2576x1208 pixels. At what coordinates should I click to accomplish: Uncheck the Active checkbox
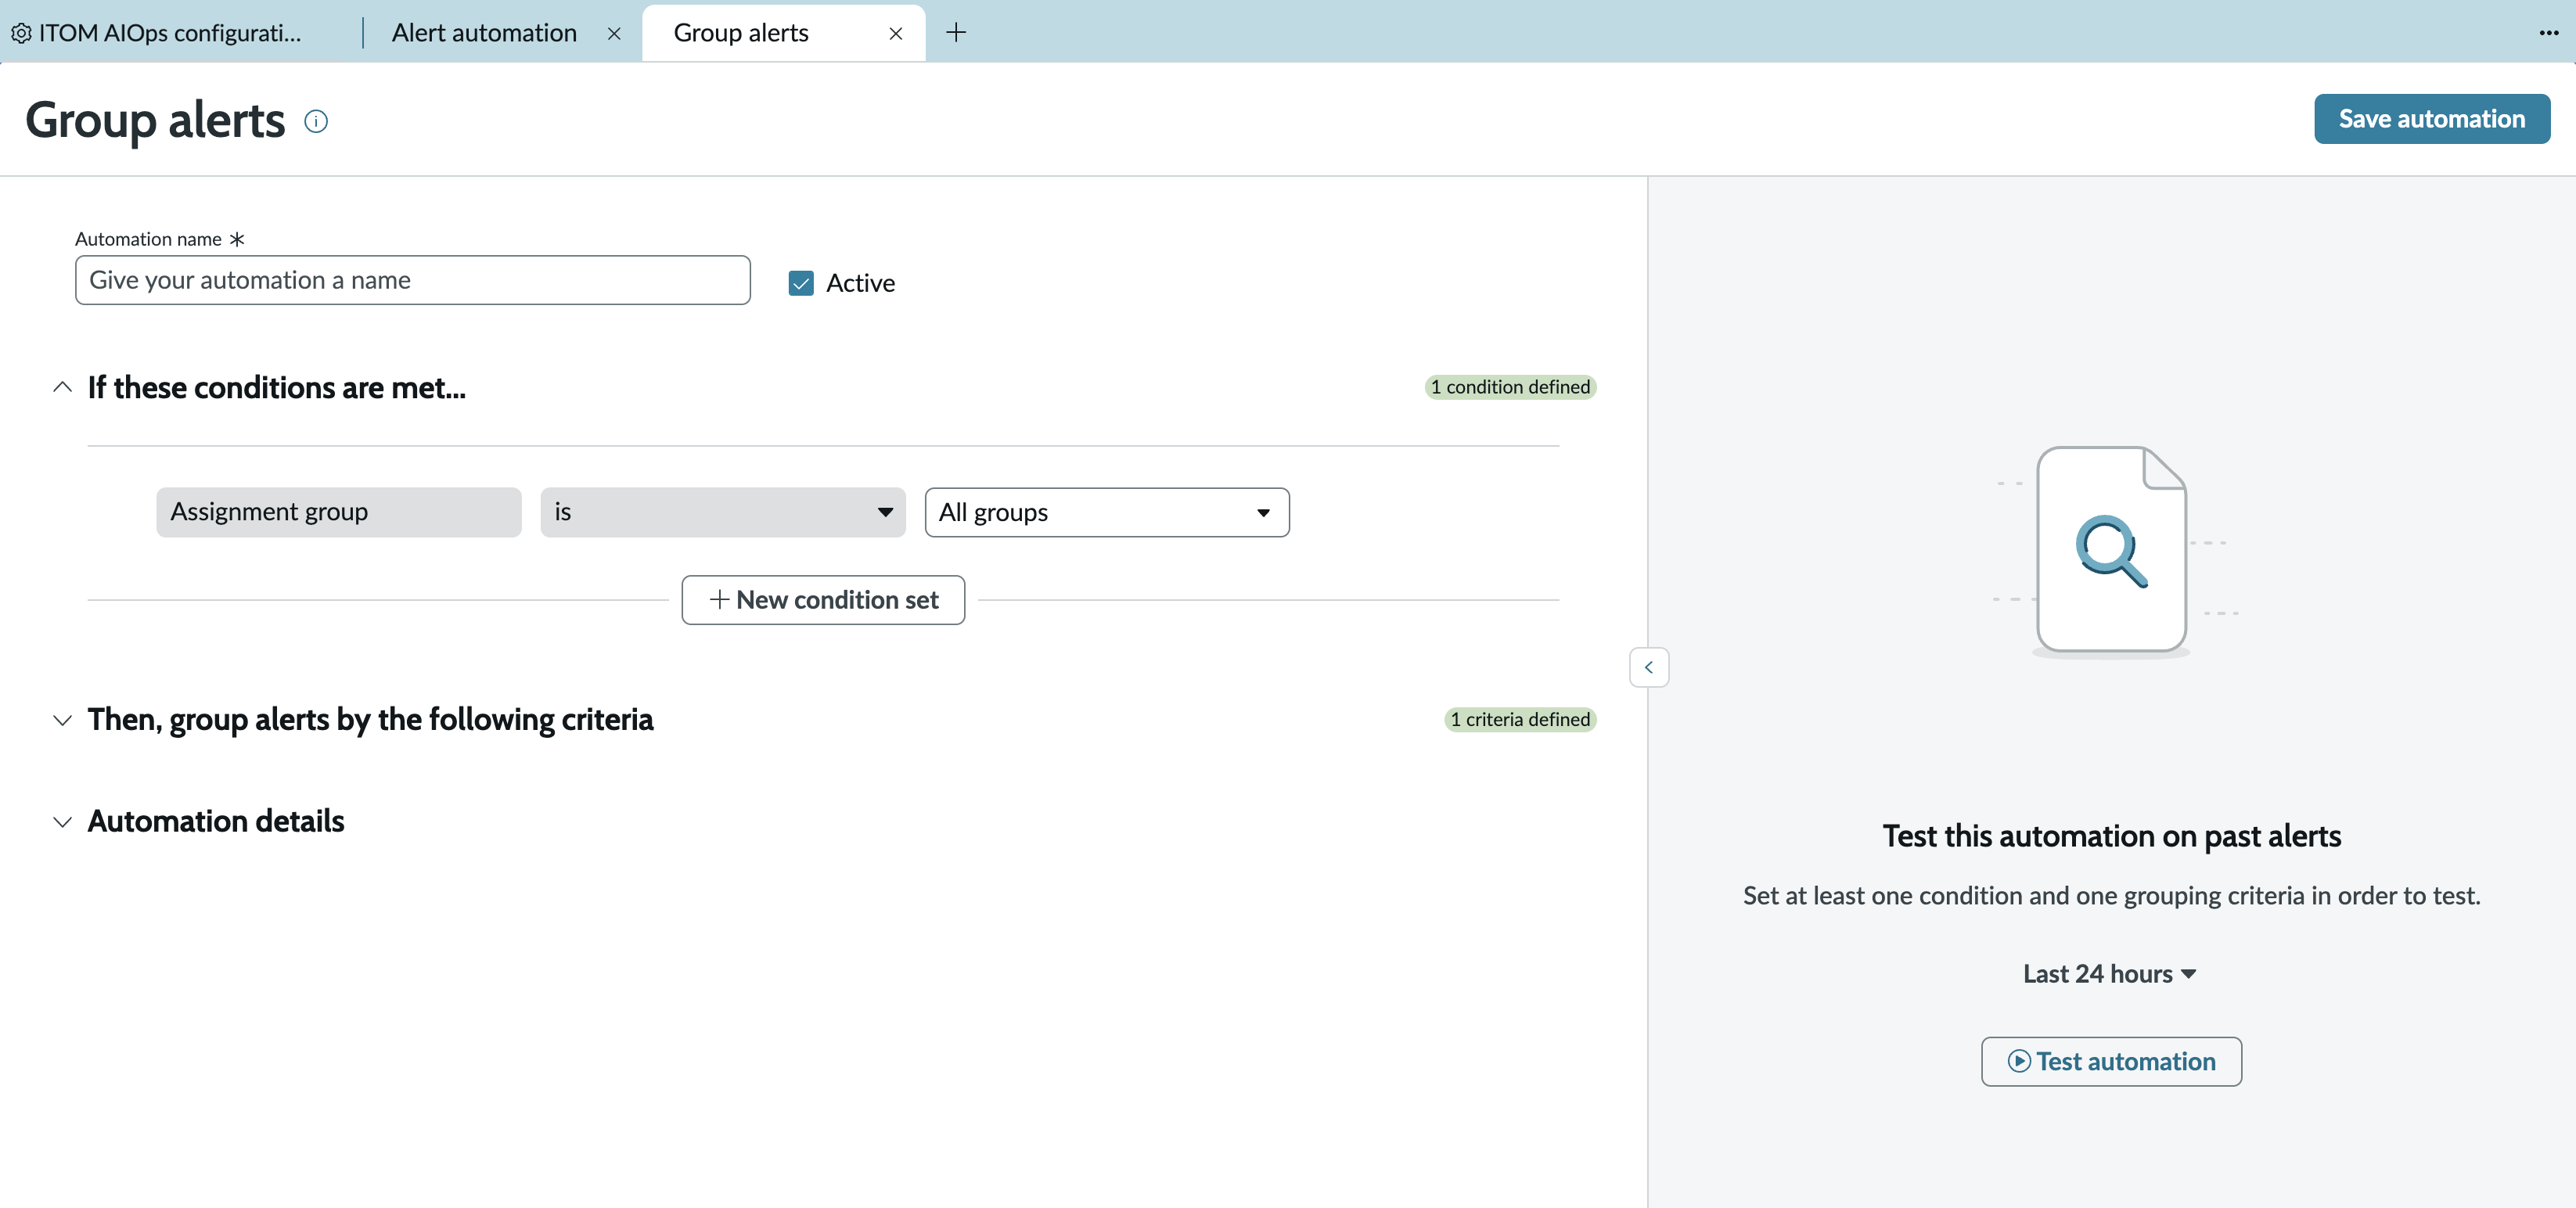pyautogui.click(x=801, y=283)
